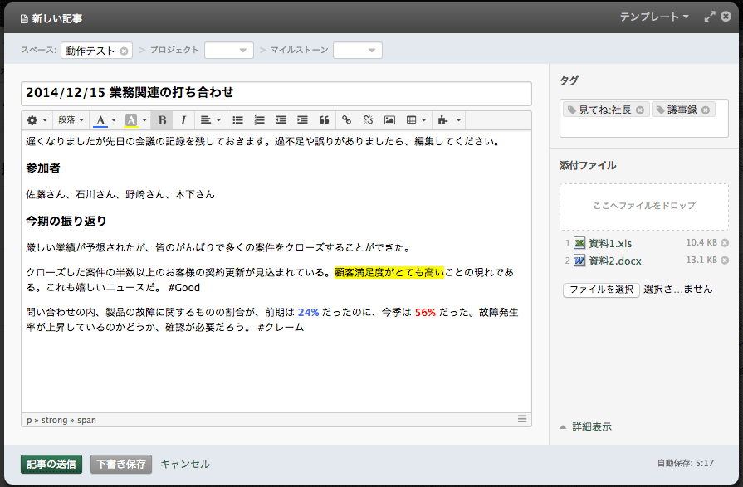The width and height of the screenshot is (743, 487).
Task: Submit the article with 記事の送信
Action: pyautogui.click(x=51, y=465)
